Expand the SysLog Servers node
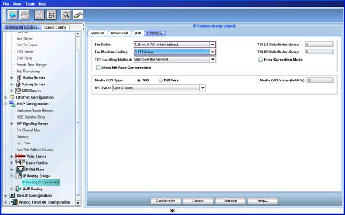The width and height of the screenshot is (345, 215). point(11,84)
